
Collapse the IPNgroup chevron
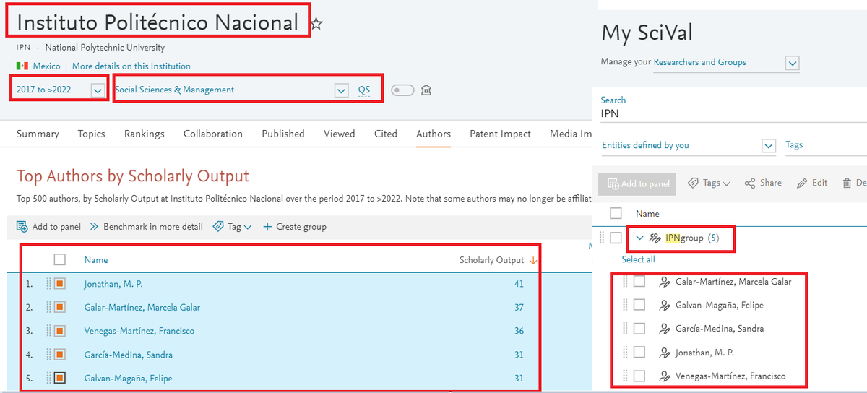tap(640, 238)
